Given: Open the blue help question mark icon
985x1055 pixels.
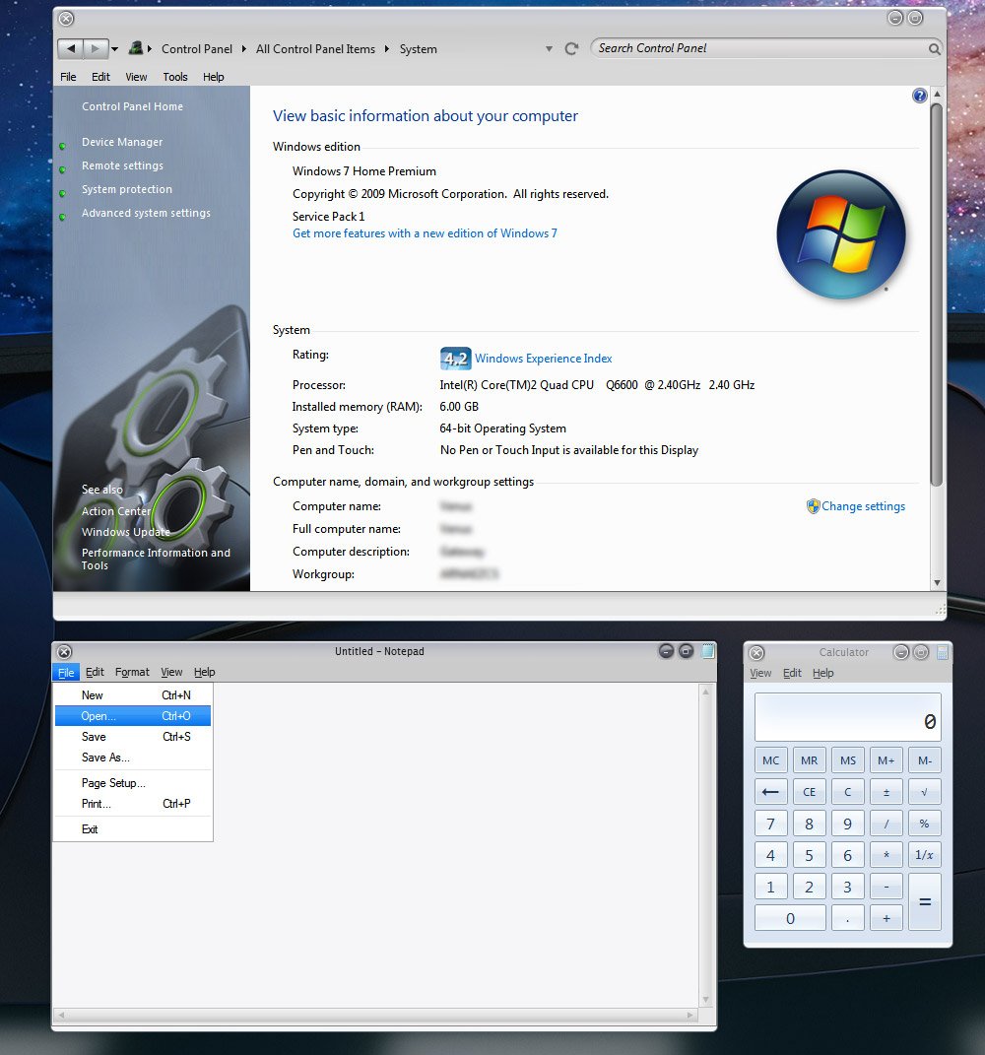Looking at the screenshot, I should (920, 96).
